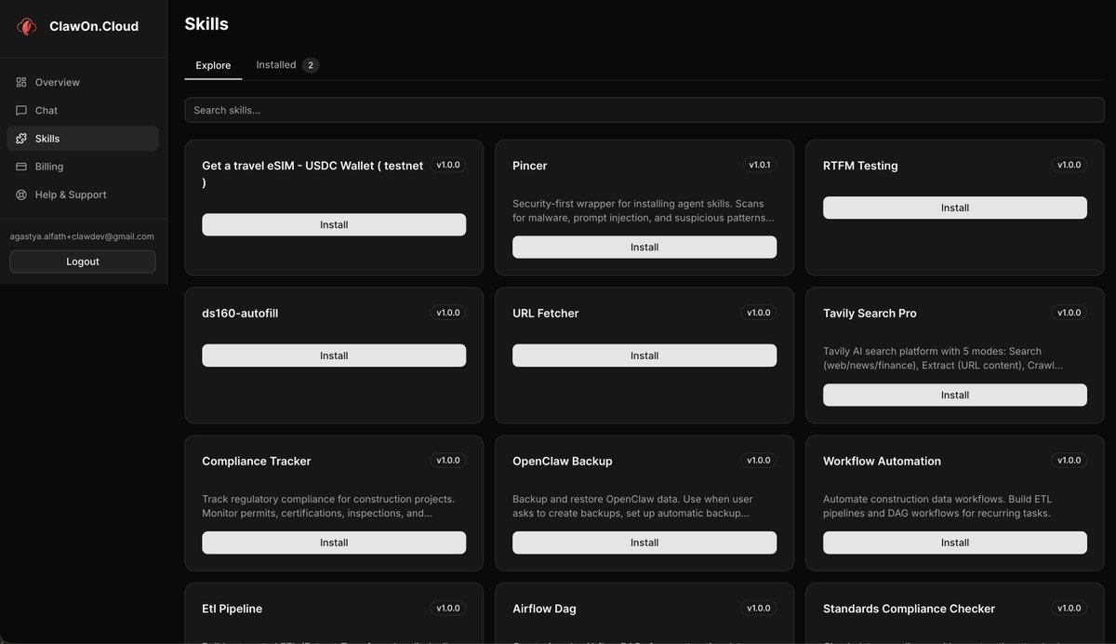Install Tavily Search Pro
1116x644 pixels.
coord(954,394)
